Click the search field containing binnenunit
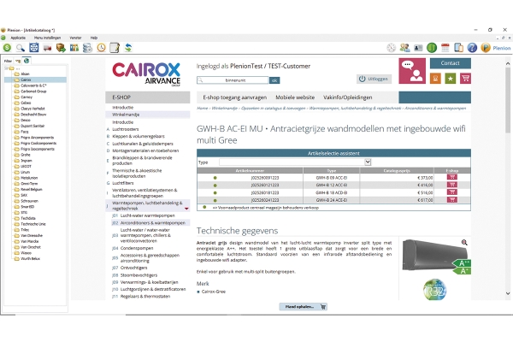The image size is (513, 342). (233, 80)
